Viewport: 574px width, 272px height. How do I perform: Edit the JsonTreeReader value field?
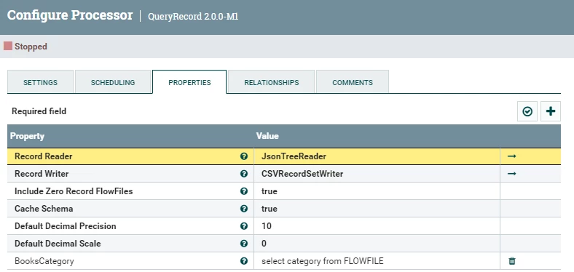click(x=377, y=156)
